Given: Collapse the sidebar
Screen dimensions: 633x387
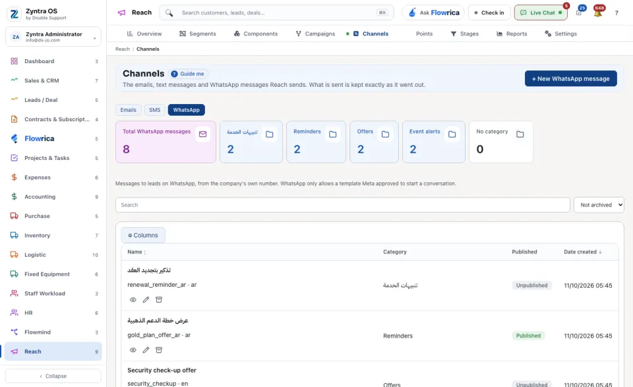Looking at the screenshot, I should [53, 376].
